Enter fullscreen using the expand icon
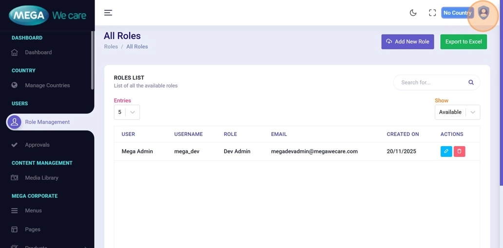503x248 pixels. coord(432,13)
